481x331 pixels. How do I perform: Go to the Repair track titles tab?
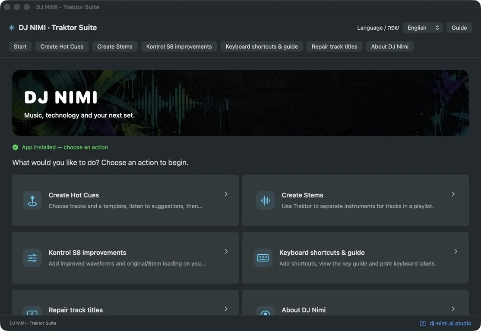334,47
